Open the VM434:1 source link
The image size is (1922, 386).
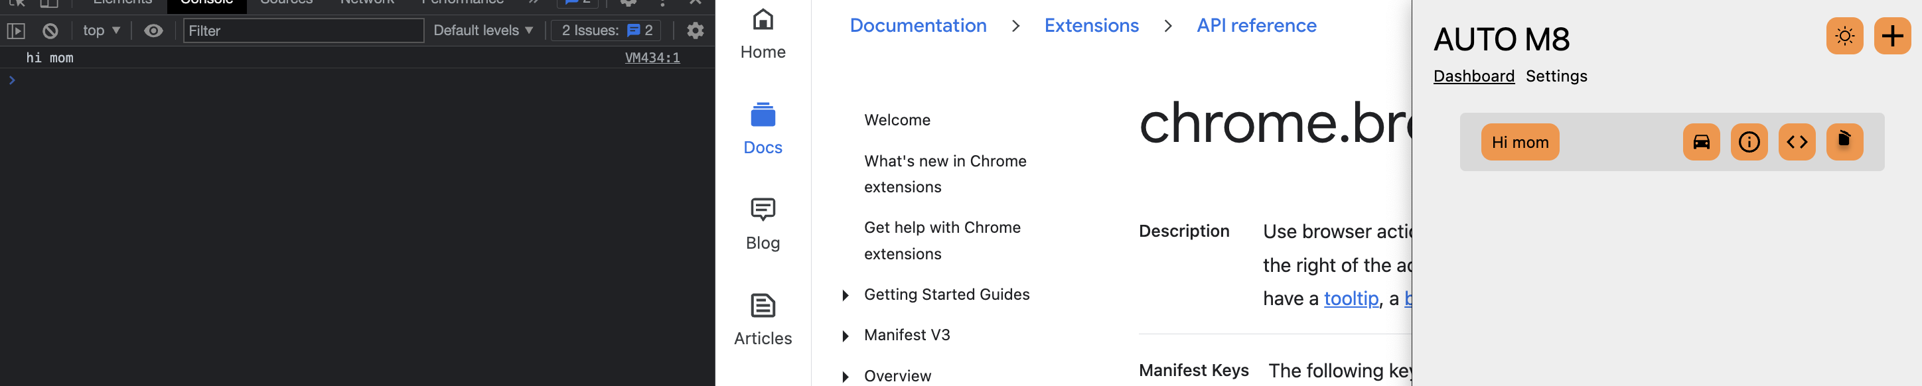pos(652,58)
